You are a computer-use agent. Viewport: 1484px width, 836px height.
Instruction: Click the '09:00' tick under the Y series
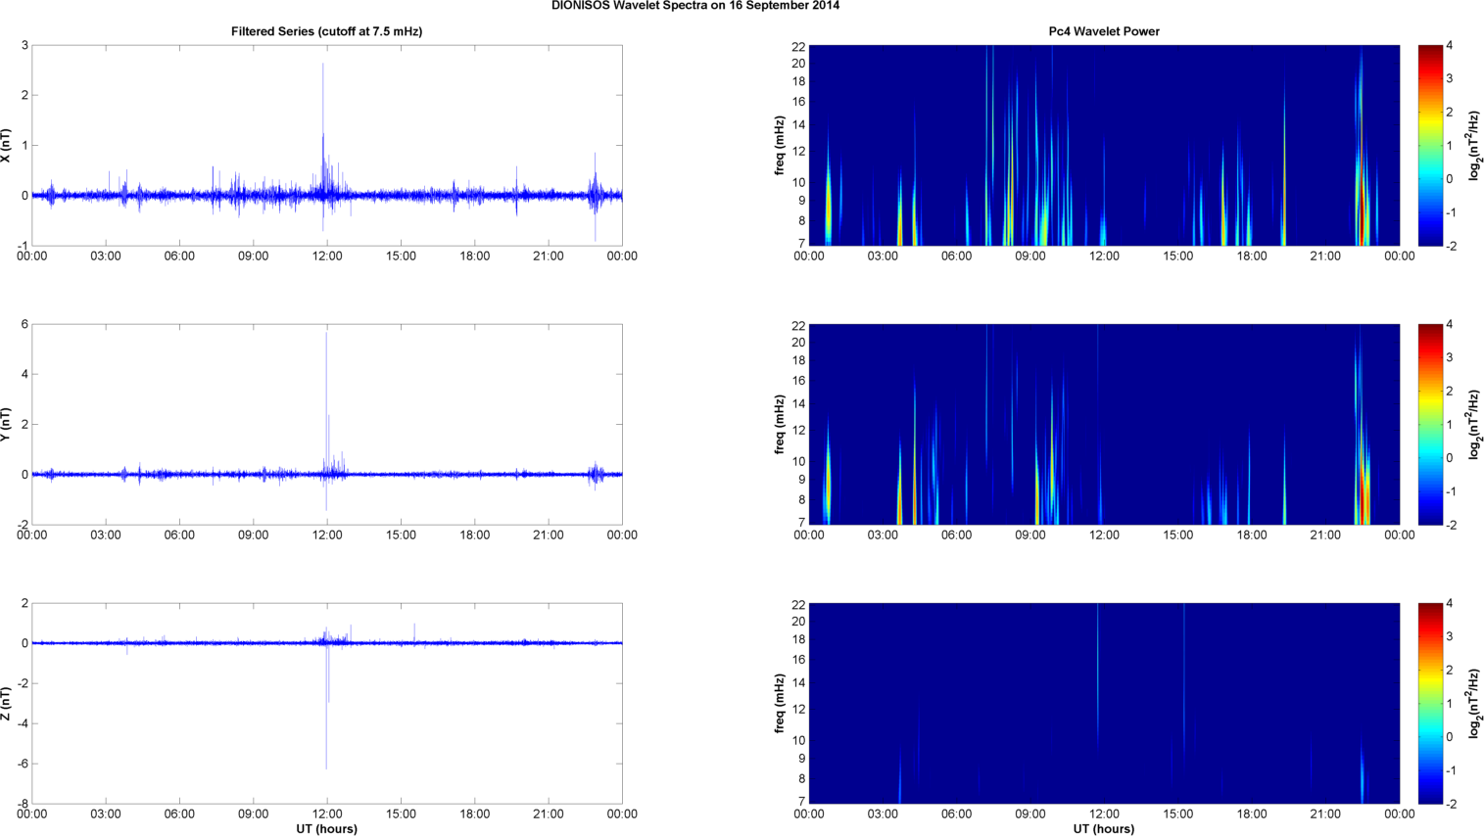(x=253, y=535)
